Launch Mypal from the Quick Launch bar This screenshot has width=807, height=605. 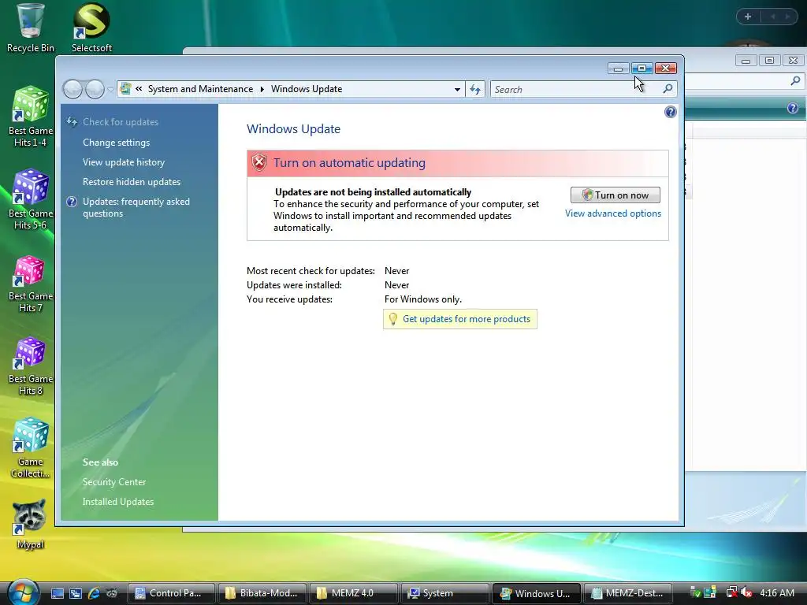coord(112,593)
